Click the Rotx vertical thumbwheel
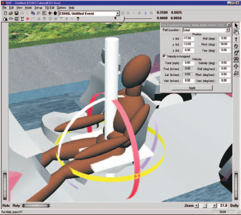 coord(5,186)
